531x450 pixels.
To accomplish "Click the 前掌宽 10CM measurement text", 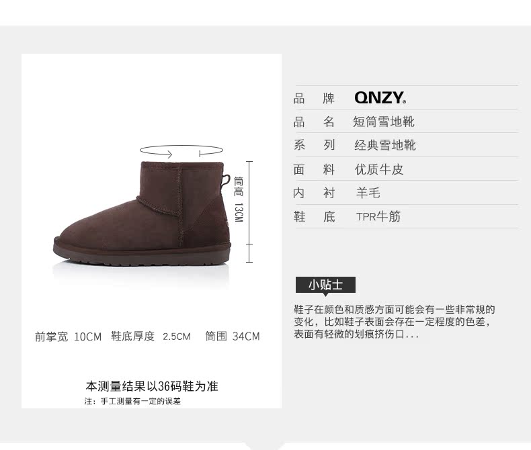I will [68, 336].
